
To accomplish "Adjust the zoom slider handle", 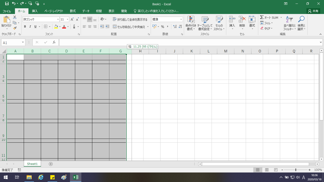I will point(296,170).
